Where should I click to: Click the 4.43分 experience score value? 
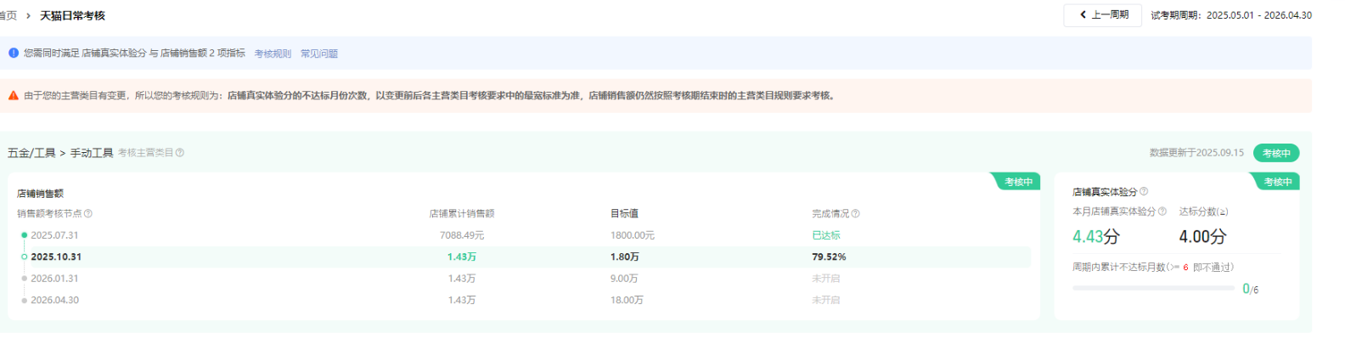[x=1095, y=237]
